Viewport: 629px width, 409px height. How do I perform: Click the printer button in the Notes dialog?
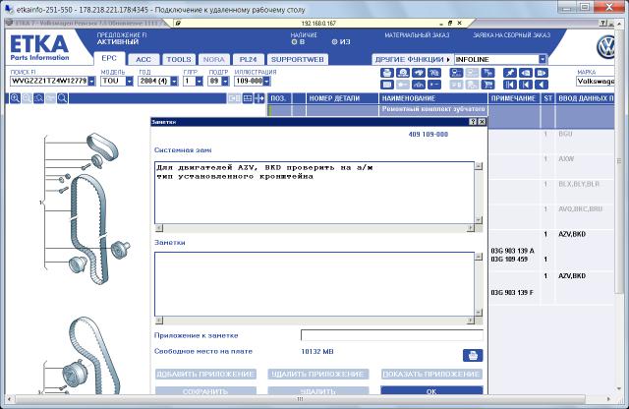point(473,355)
